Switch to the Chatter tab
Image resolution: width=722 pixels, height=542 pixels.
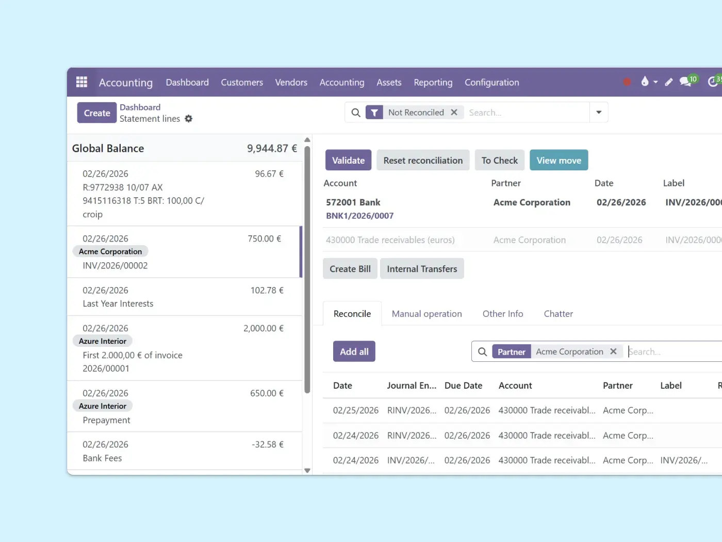[558, 314]
